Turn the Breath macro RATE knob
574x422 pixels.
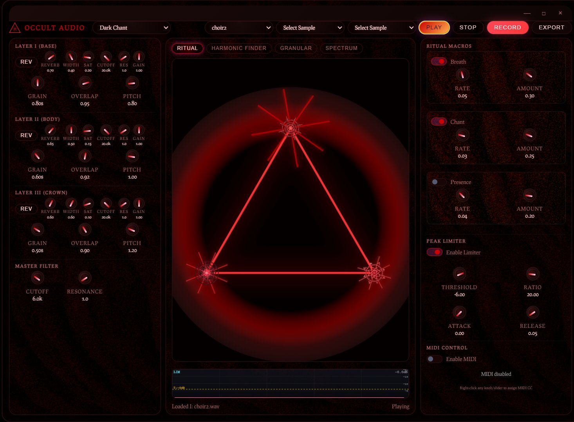[462, 74]
